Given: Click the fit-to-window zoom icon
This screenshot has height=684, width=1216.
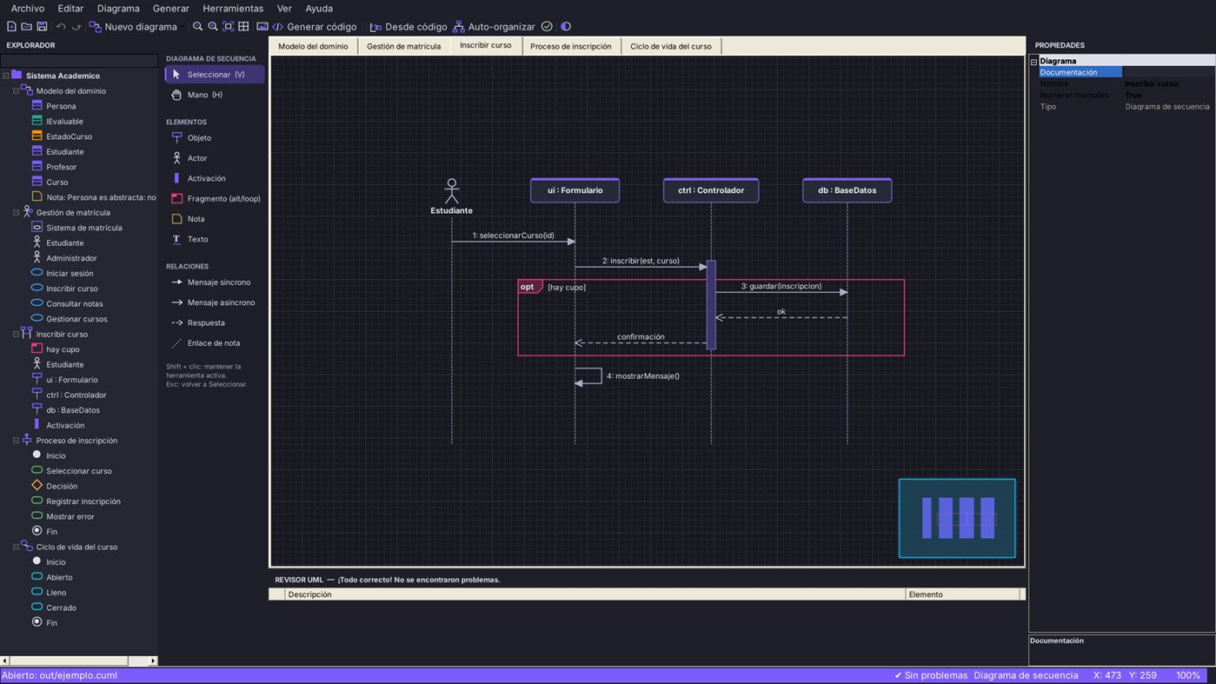Looking at the screenshot, I should [229, 27].
